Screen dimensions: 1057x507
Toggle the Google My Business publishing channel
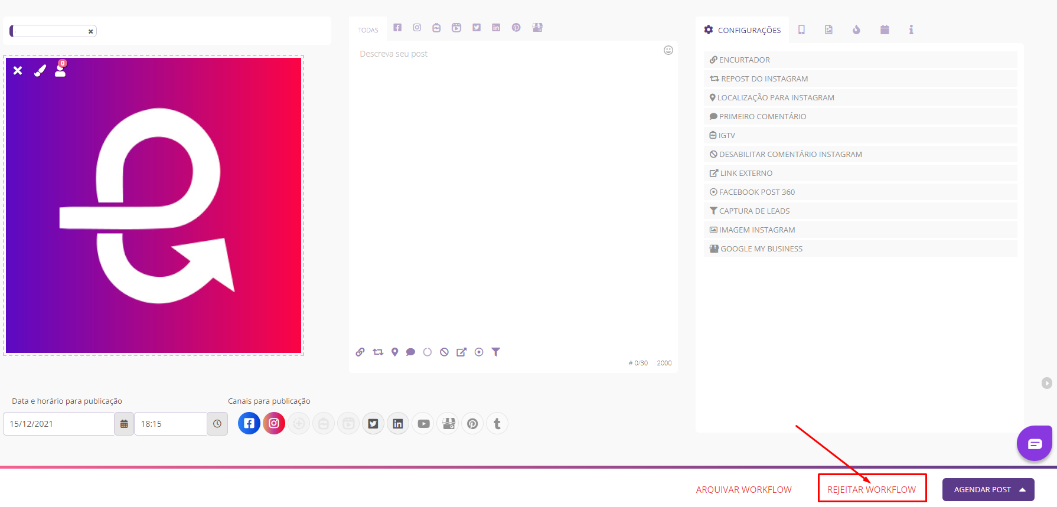[448, 423]
